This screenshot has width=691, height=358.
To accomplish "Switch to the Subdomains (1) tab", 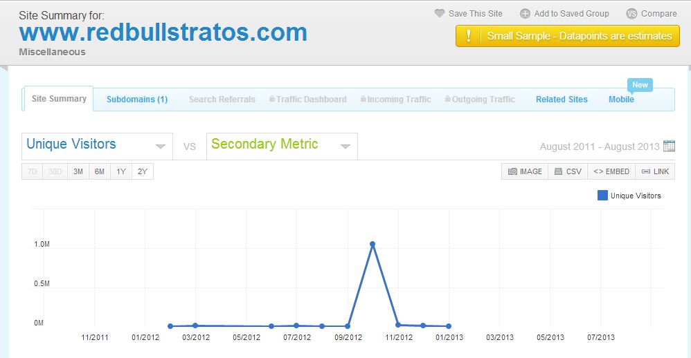I will tap(137, 100).
